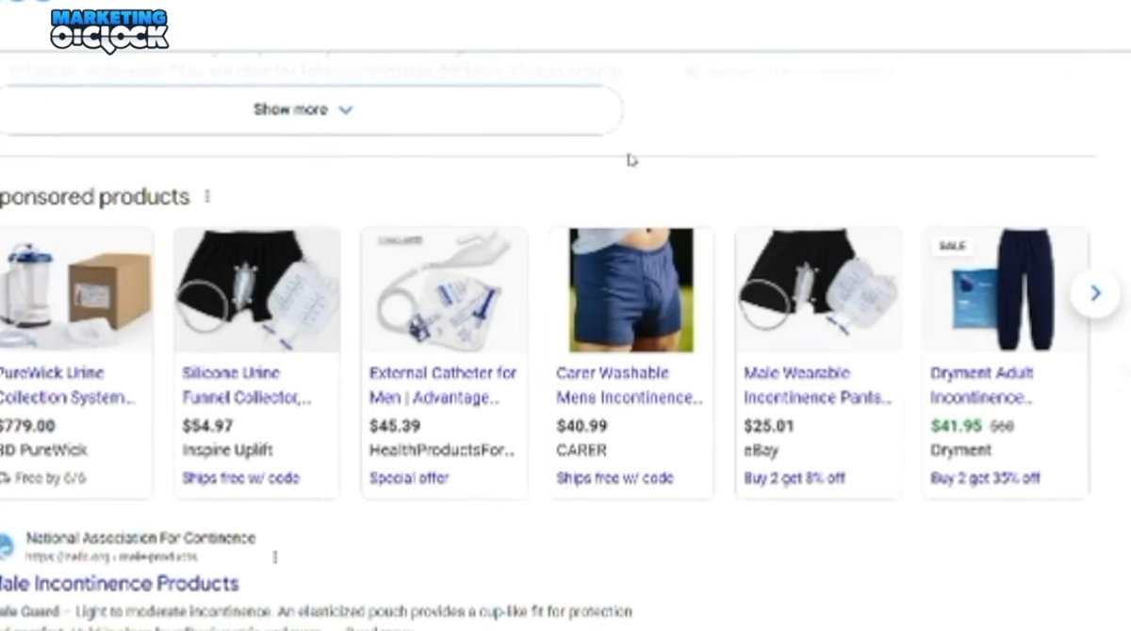Open the National Association For Continence site name
The image size is (1131, 631).
(140, 538)
